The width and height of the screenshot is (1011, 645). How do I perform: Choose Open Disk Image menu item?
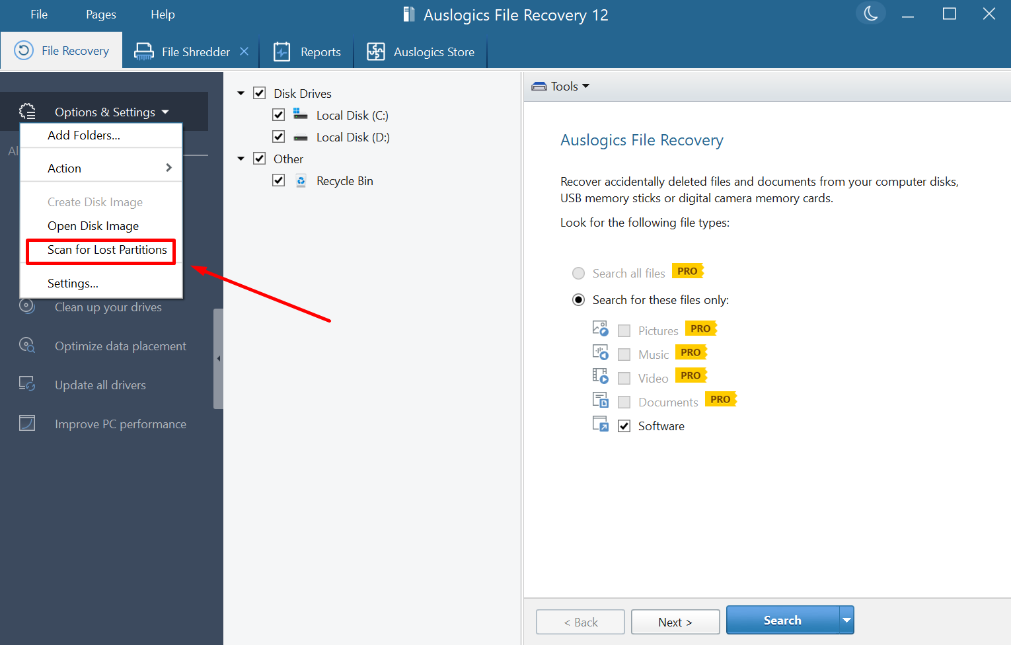[x=101, y=225]
